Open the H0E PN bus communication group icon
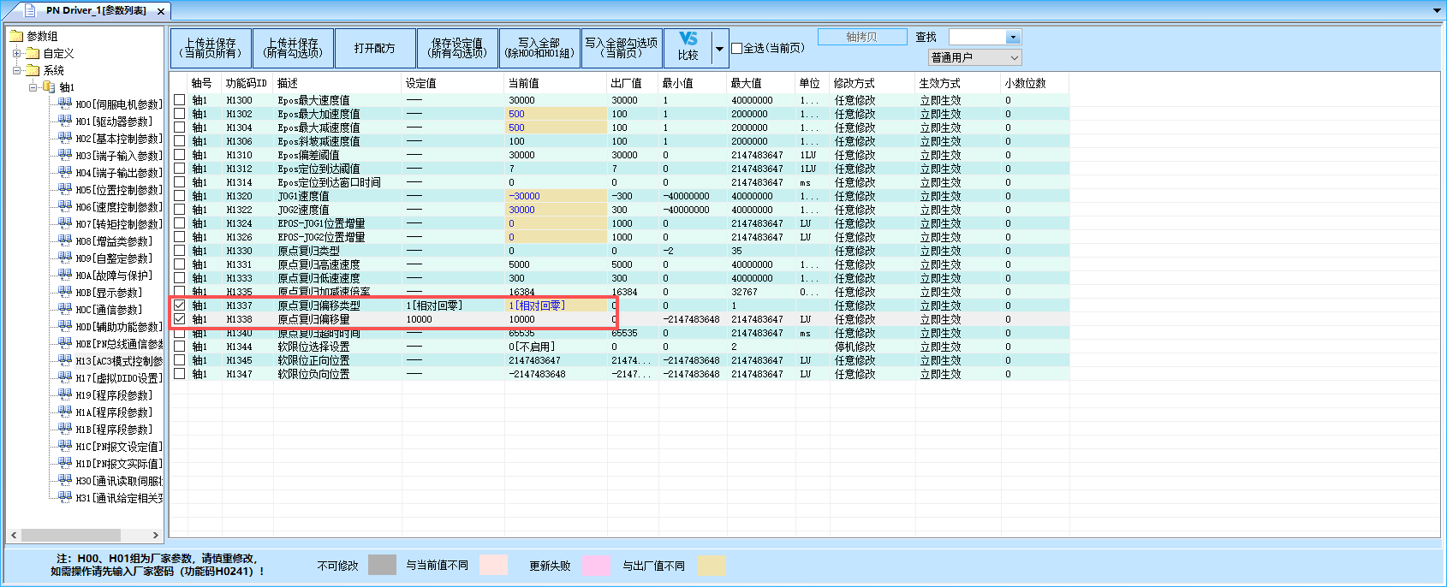This screenshot has width=1447, height=587. (x=65, y=343)
